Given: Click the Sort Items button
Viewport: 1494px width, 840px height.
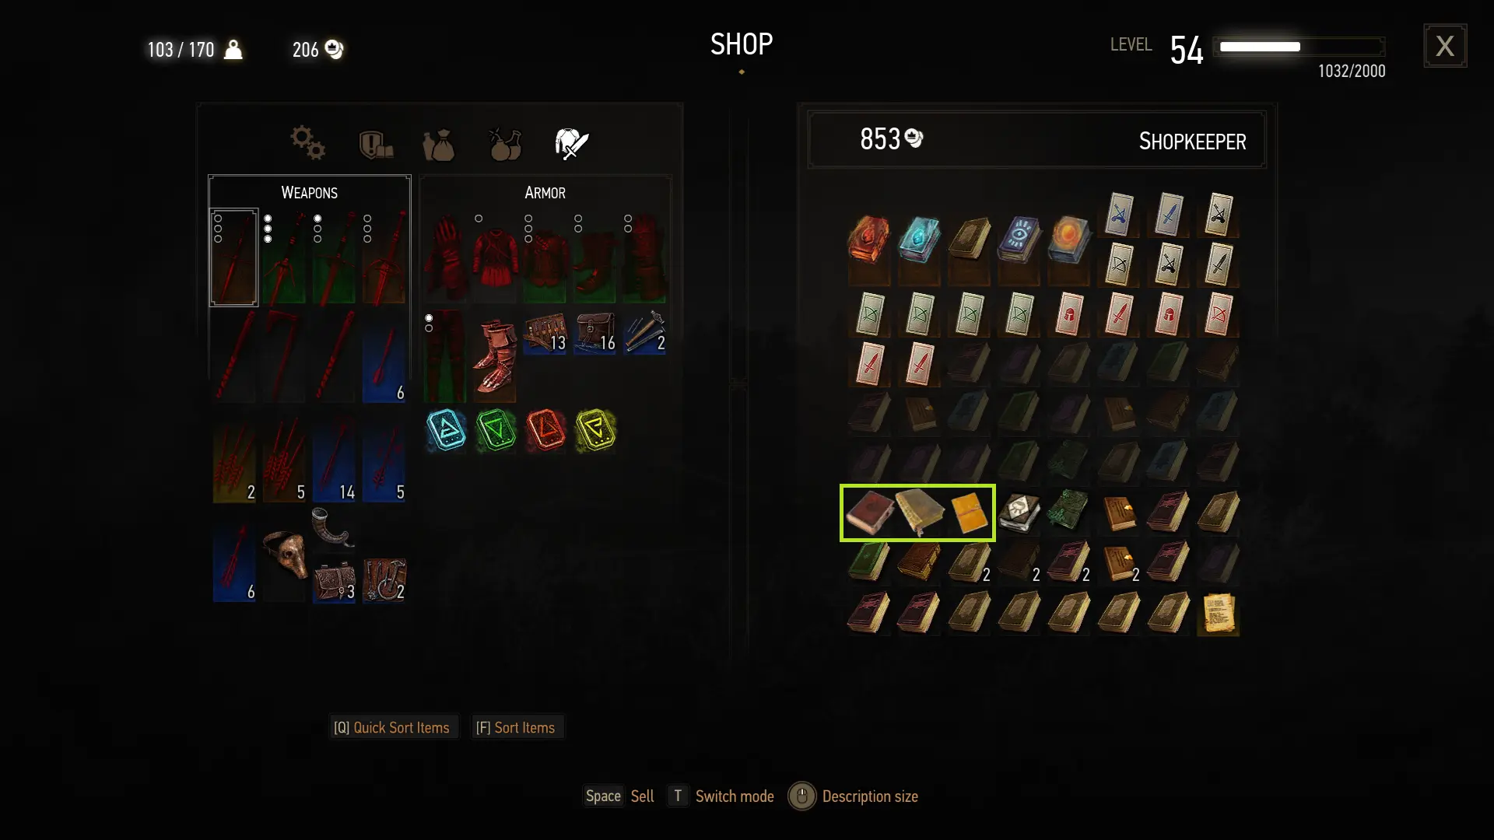Looking at the screenshot, I should (x=516, y=728).
